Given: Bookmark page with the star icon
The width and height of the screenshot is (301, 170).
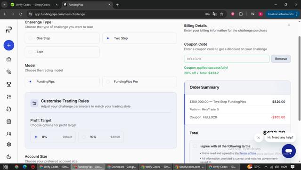Looking at the screenshot, I should 222,14.
